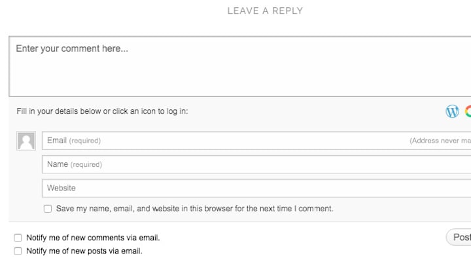Focus the Website input field
The height and width of the screenshot is (265, 471).
pos(255,188)
